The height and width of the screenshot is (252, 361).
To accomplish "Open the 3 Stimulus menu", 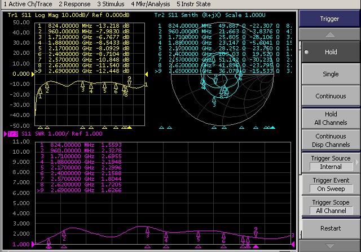I will (111, 4).
